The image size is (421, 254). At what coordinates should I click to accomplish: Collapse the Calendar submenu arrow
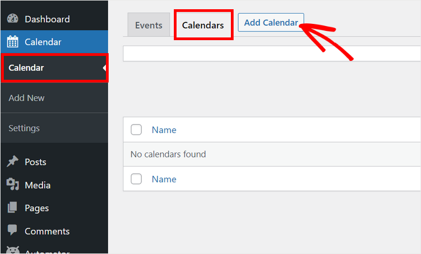(104, 68)
